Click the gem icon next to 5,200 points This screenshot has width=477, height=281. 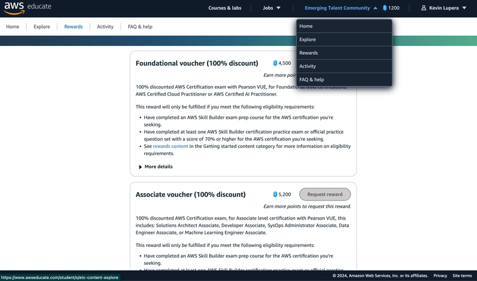pyautogui.click(x=275, y=194)
